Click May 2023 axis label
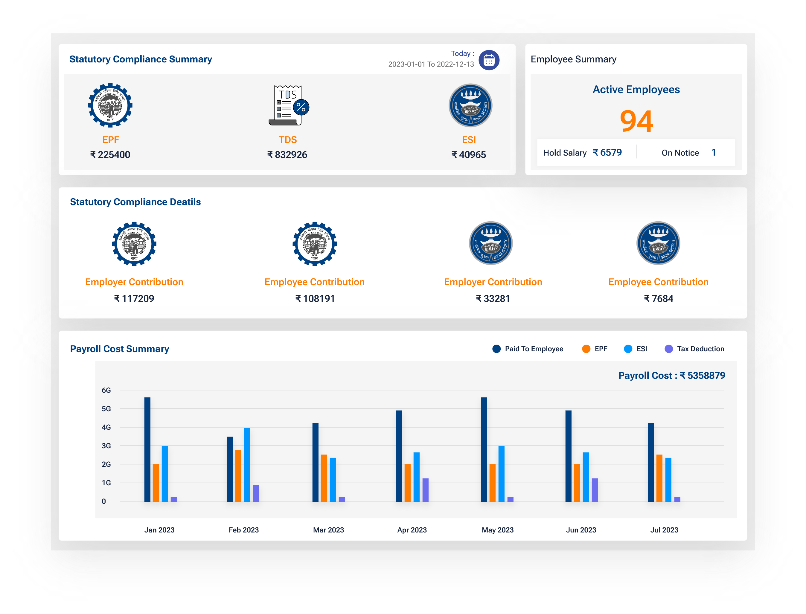 (497, 530)
